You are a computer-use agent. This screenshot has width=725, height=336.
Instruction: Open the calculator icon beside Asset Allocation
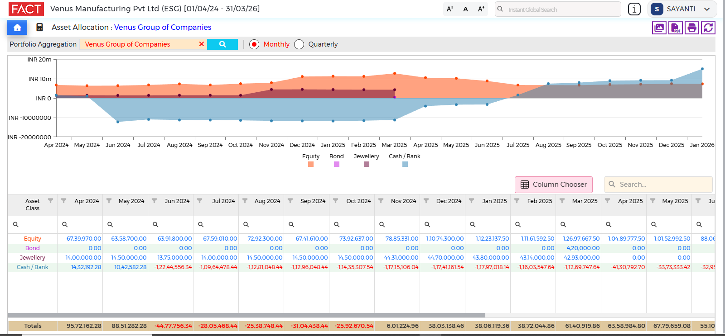40,28
